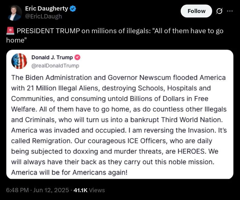The height and width of the screenshot is (200, 240).
Task: Open the @EricLDaugh handle
Action: [x=44, y=16]
